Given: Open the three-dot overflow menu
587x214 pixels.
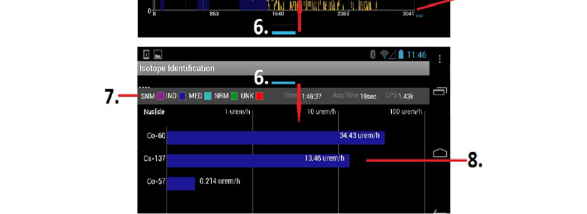Looking at the screenshot, I should 440,59.
